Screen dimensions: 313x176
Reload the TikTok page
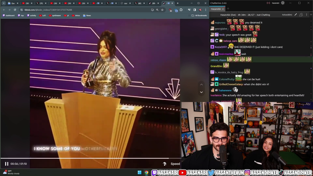click(x=15, y=10)
